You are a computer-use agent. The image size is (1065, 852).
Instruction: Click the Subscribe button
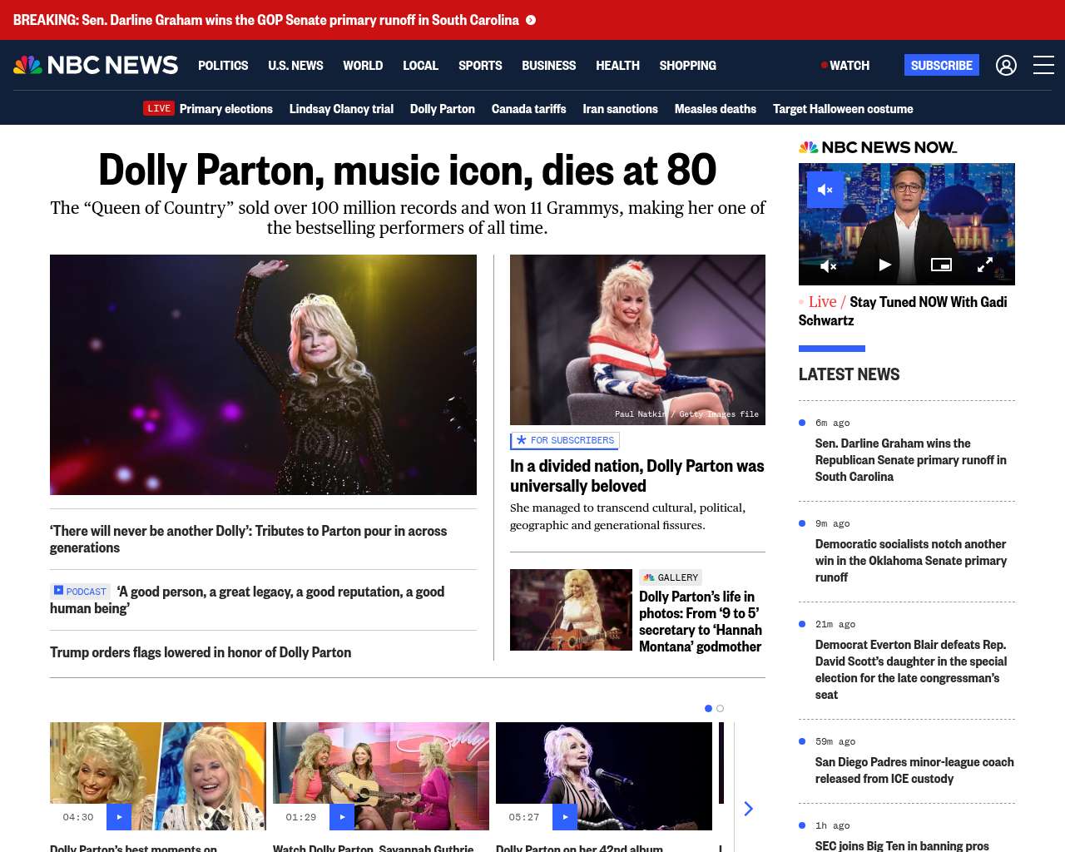point(942,65)
